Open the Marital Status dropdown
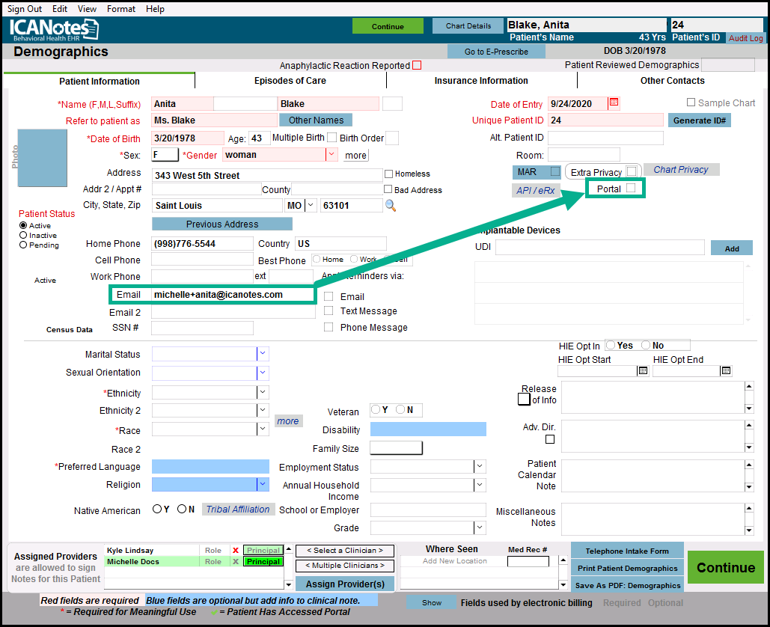 click(263, 354)
